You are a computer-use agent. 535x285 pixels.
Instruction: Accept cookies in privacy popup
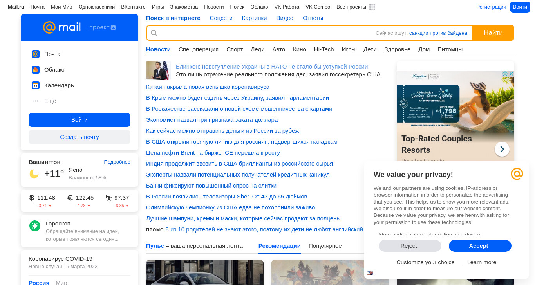click(480, 246)
